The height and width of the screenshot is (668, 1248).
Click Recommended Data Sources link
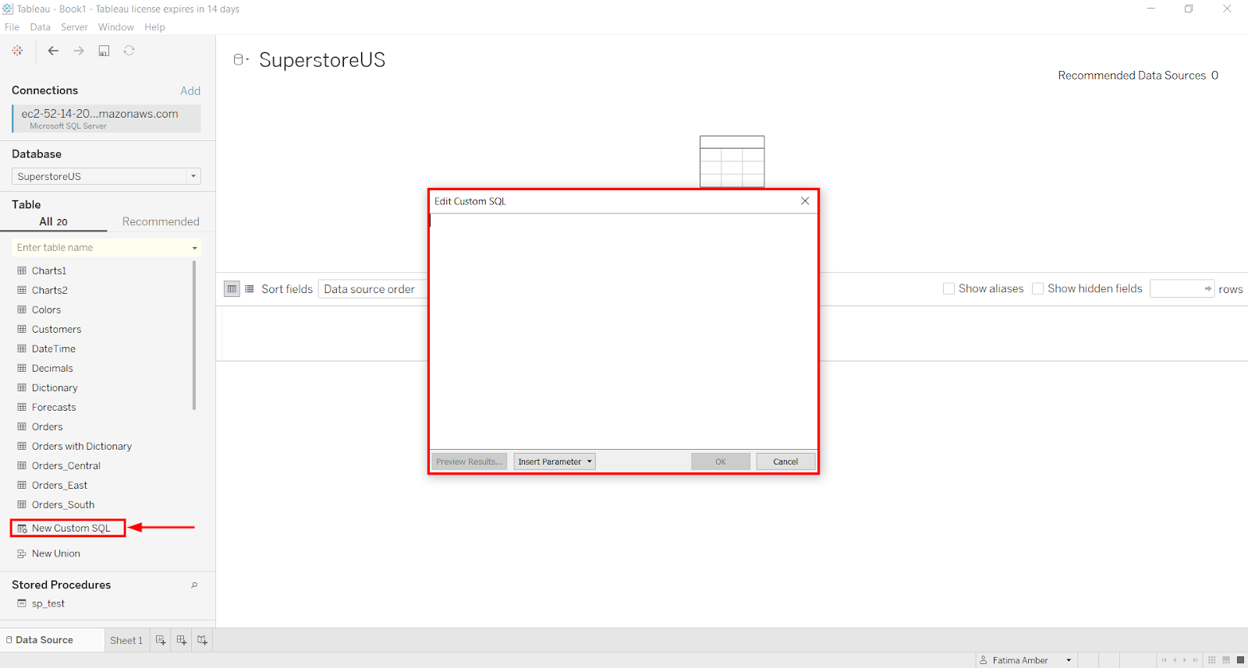click(1138, 75)
